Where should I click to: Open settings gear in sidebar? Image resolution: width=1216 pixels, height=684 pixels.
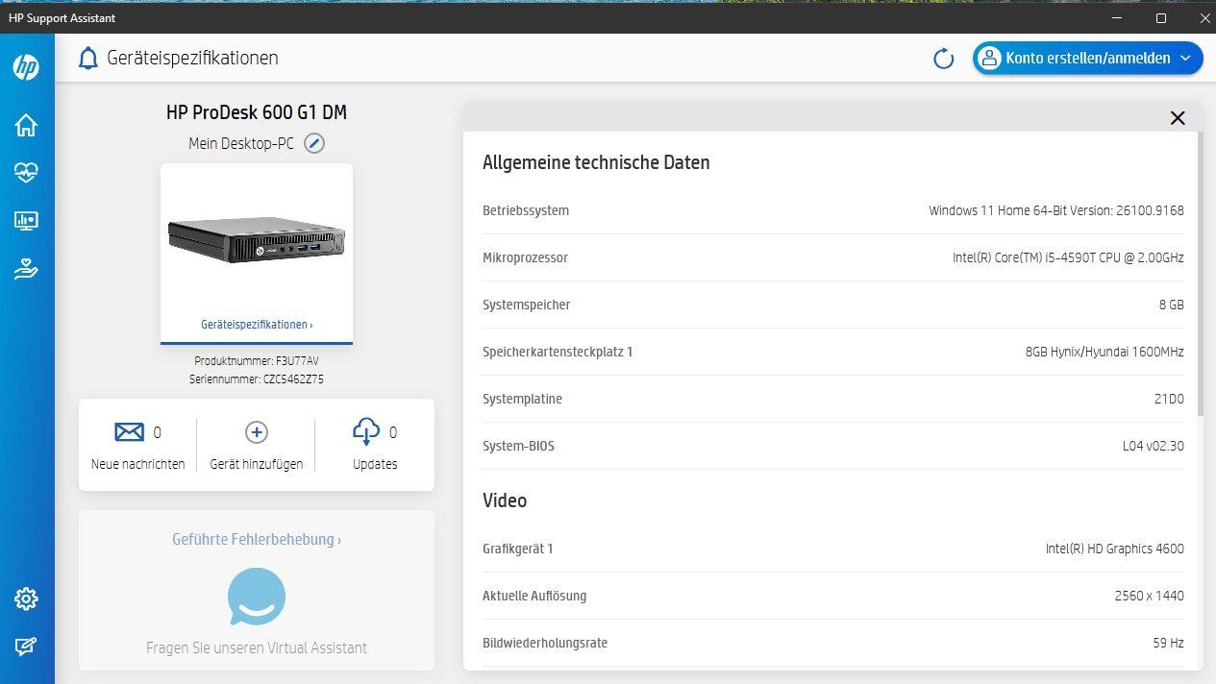pos(26,599)
